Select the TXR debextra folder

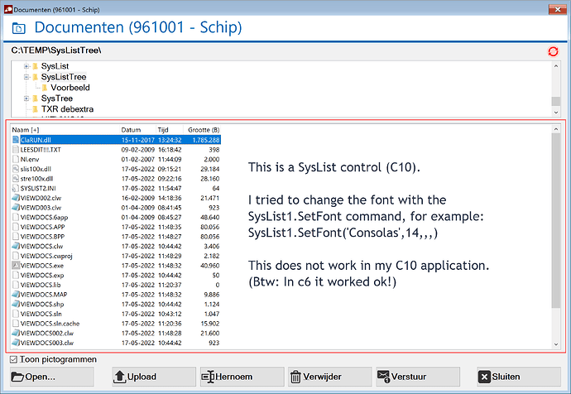click(67, 109)
